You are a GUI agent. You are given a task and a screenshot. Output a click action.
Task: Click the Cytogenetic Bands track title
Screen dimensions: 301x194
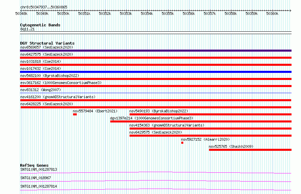40,25
